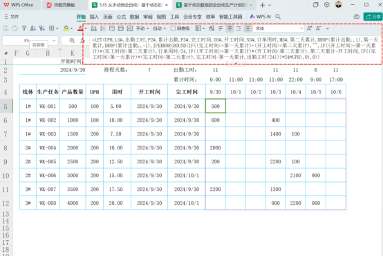
Task: Open the 公式 ribbon tab
Action: 121,17
